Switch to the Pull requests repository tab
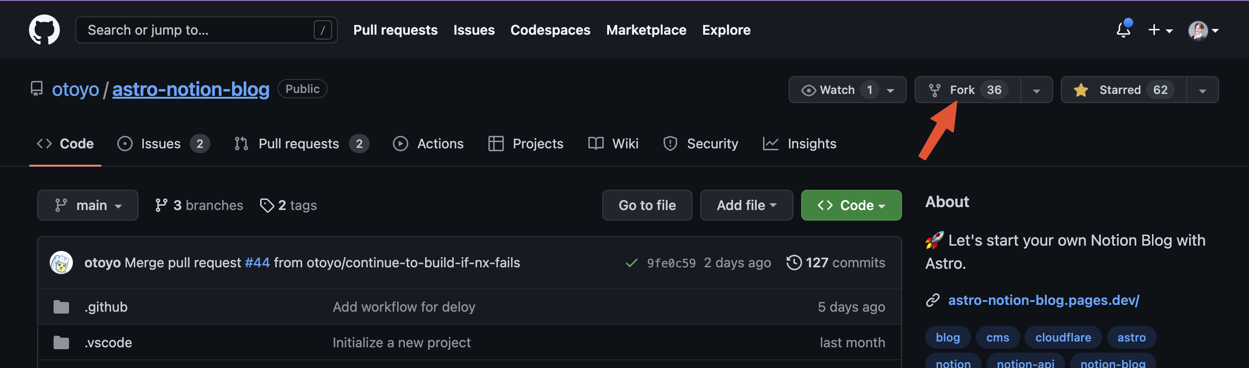This screenshot has width=1249, height=368. pos(302,144)
